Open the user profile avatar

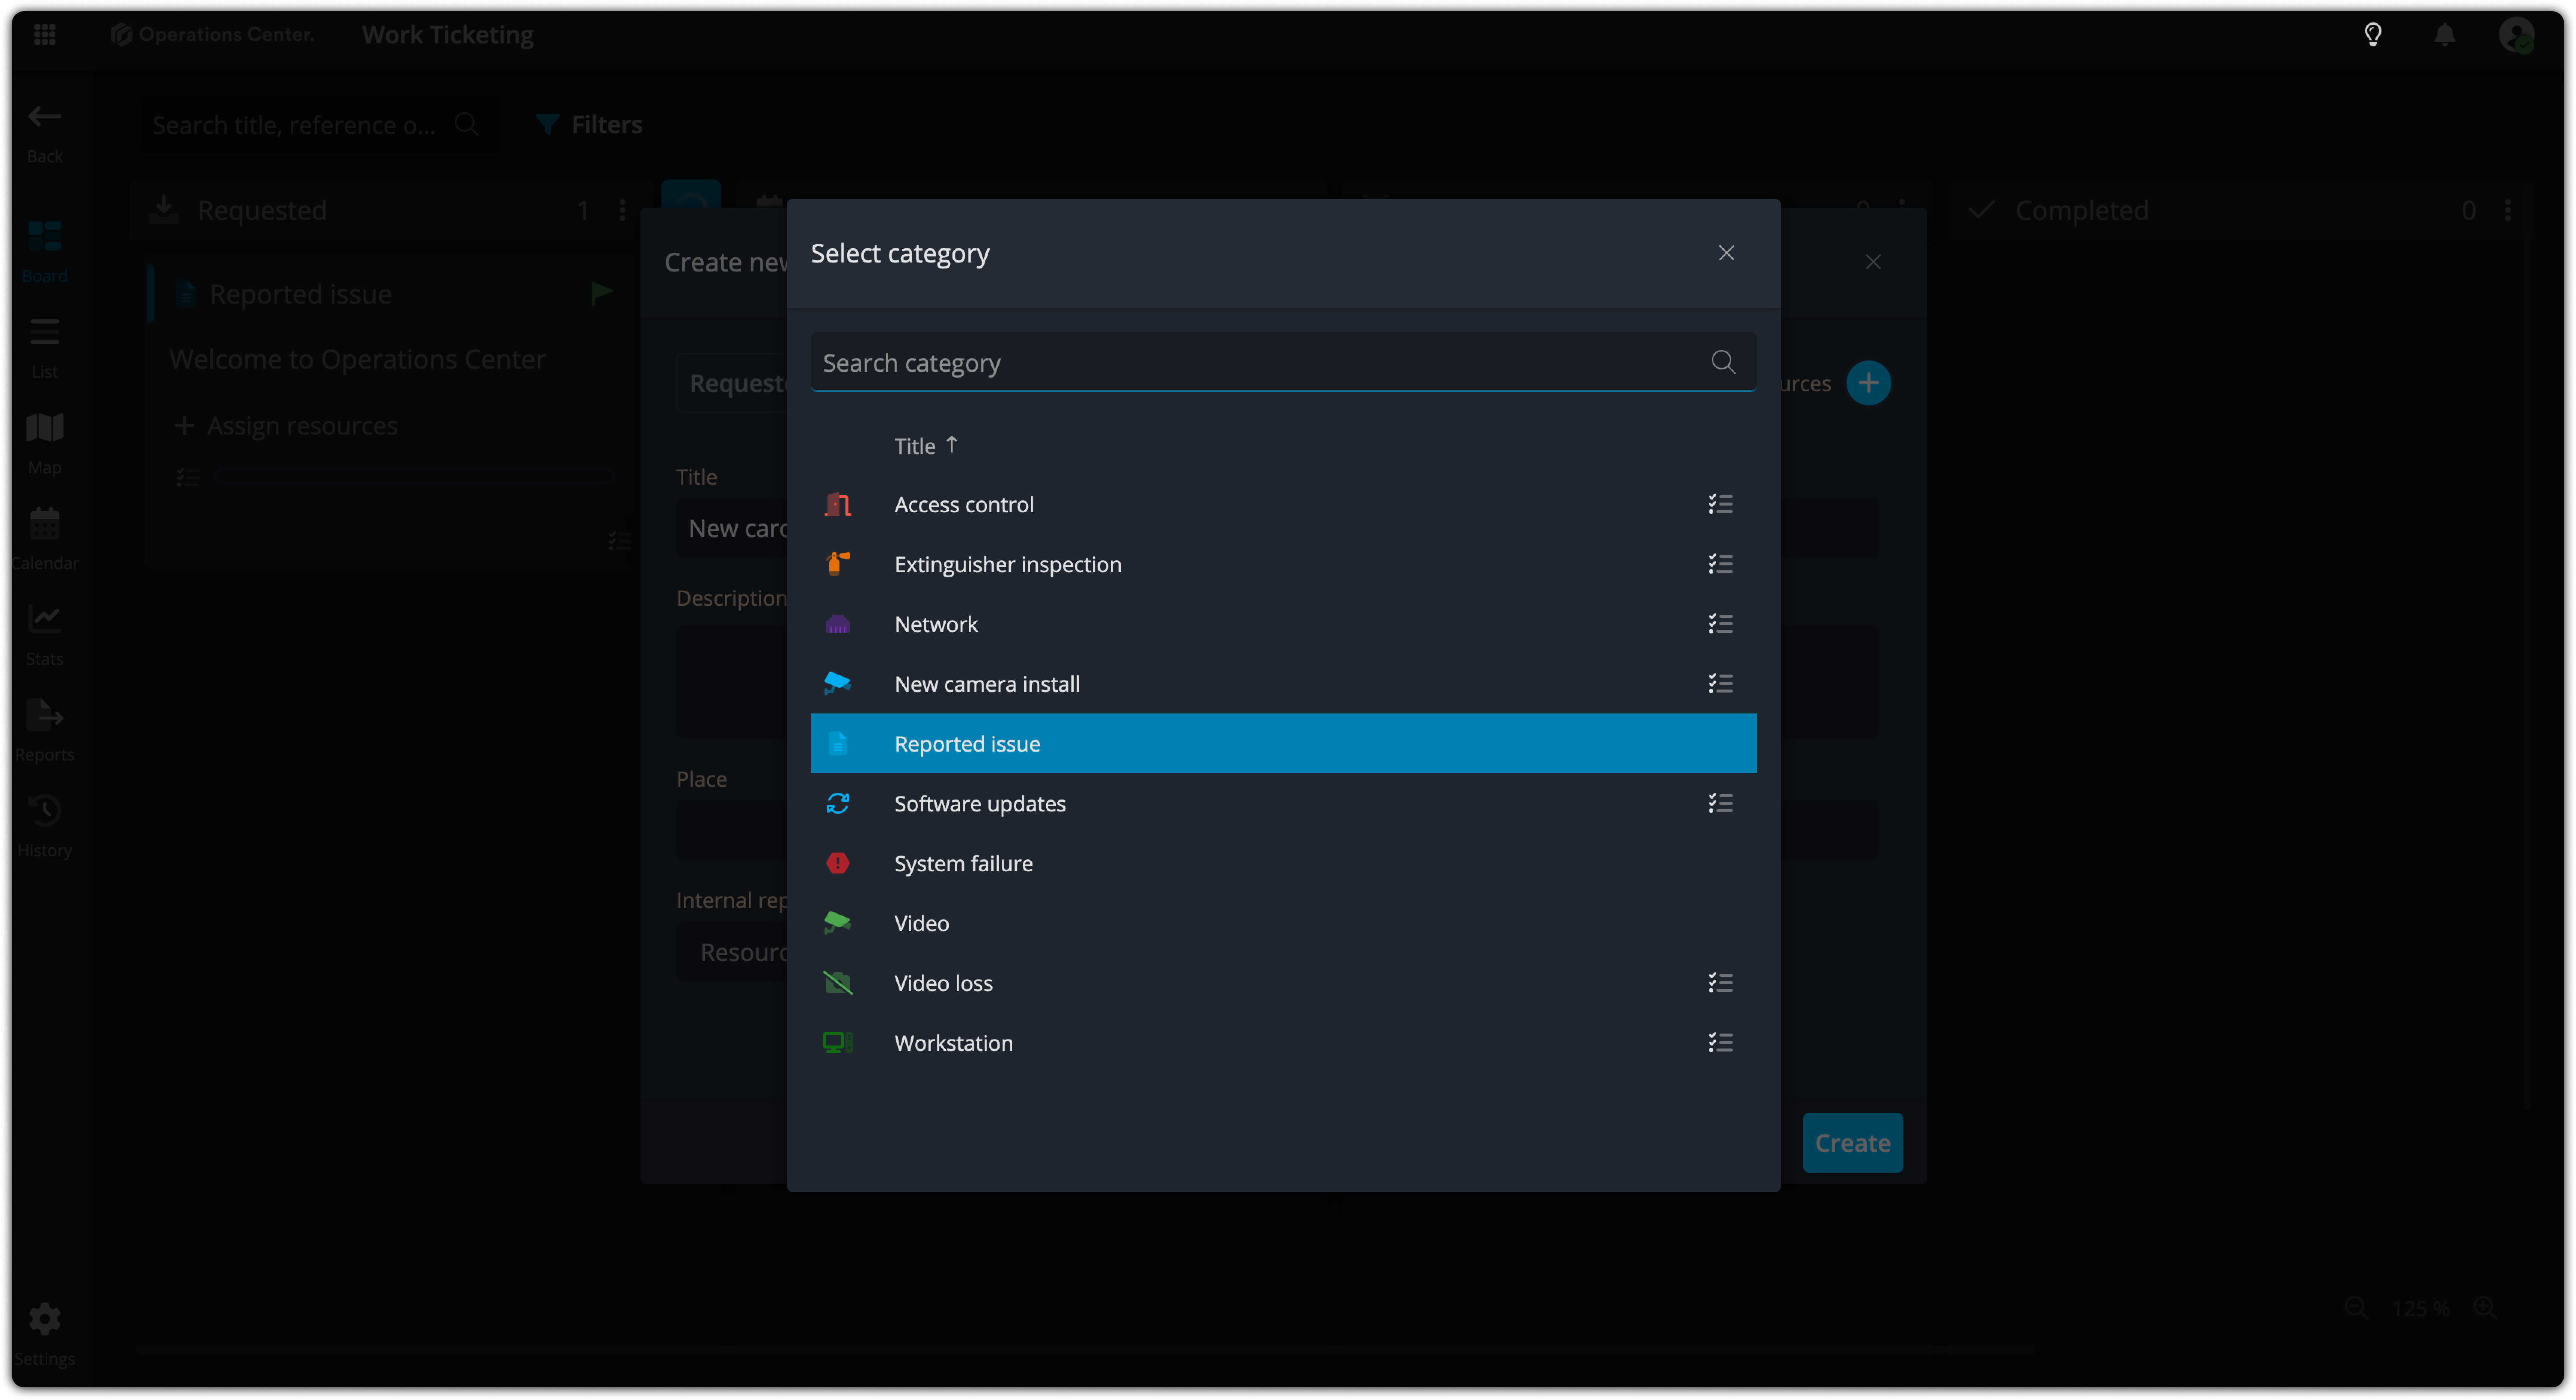click(2516, 35)
